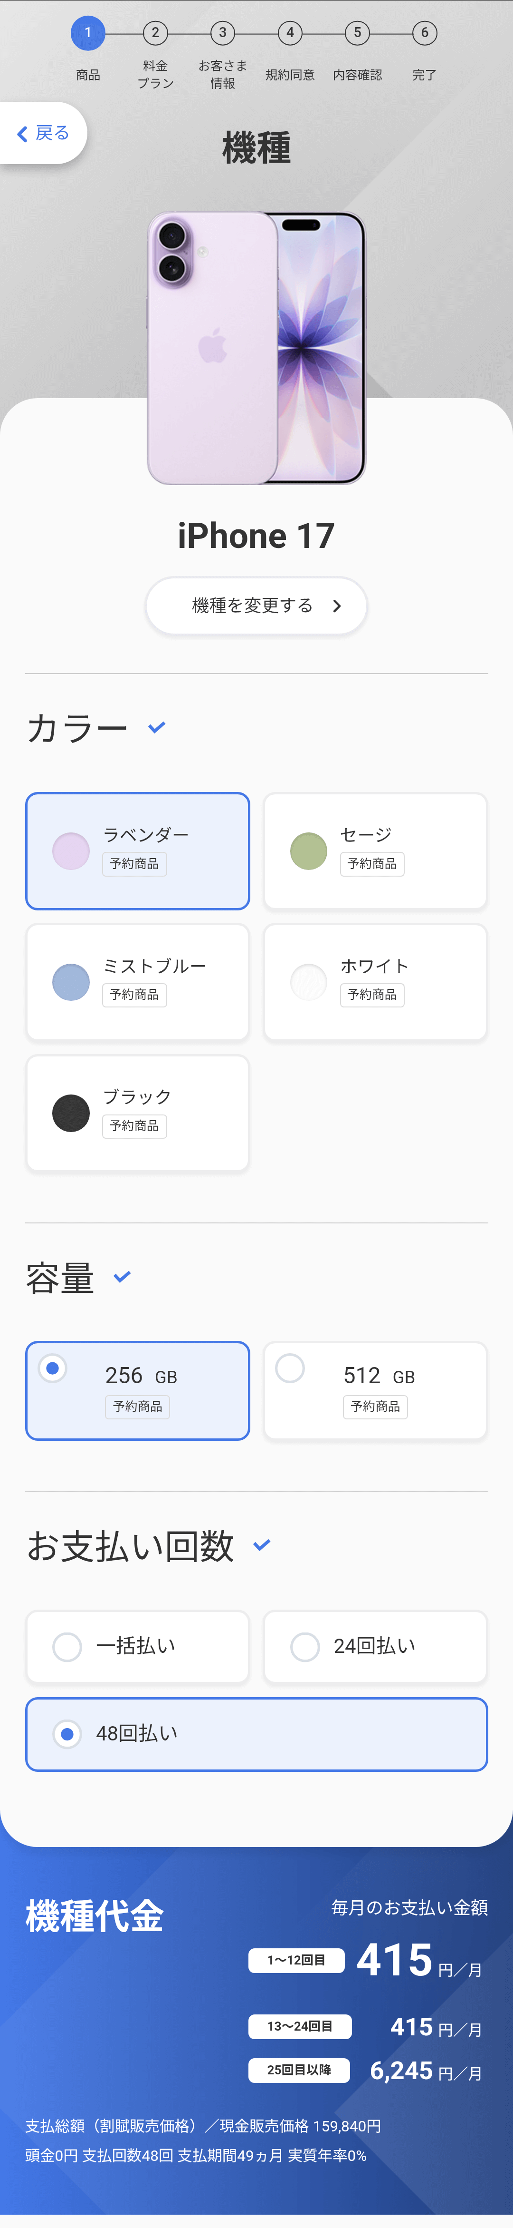The height and width of the screenshot is (2228, 513).
Task: Select the 24回払い radio button
Action: 305,1647
